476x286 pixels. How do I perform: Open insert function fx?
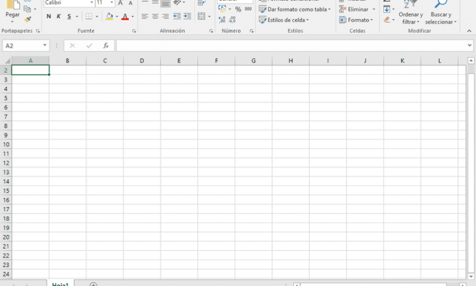[106, 46]
